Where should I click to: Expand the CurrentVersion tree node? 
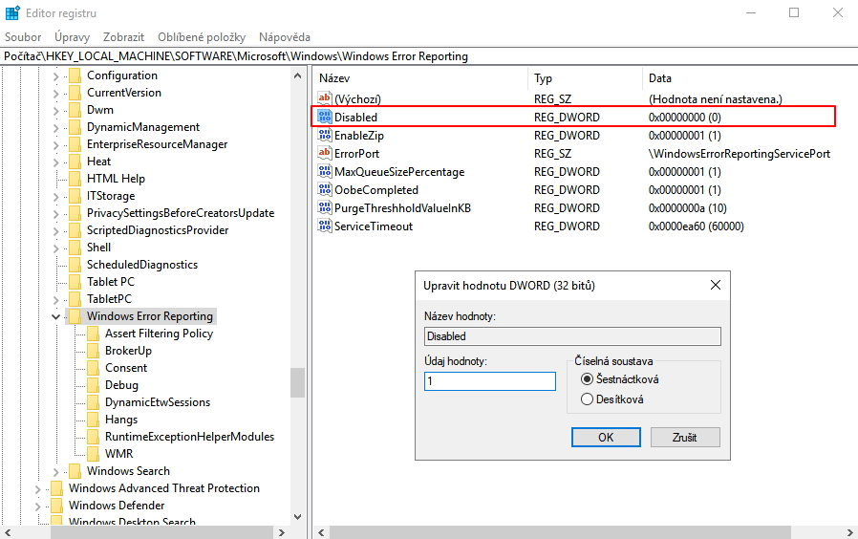click(55, 94)
